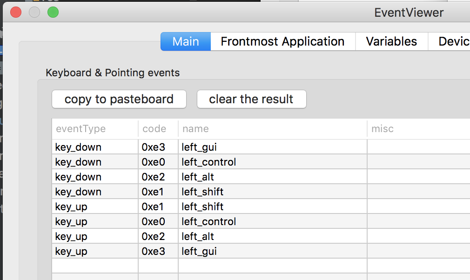Click the misc column header
Screen dimensions: 470x280
383,129
